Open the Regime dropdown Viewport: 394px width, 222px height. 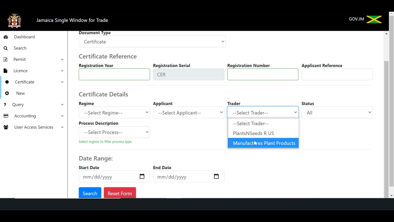[x=114, y=113]
